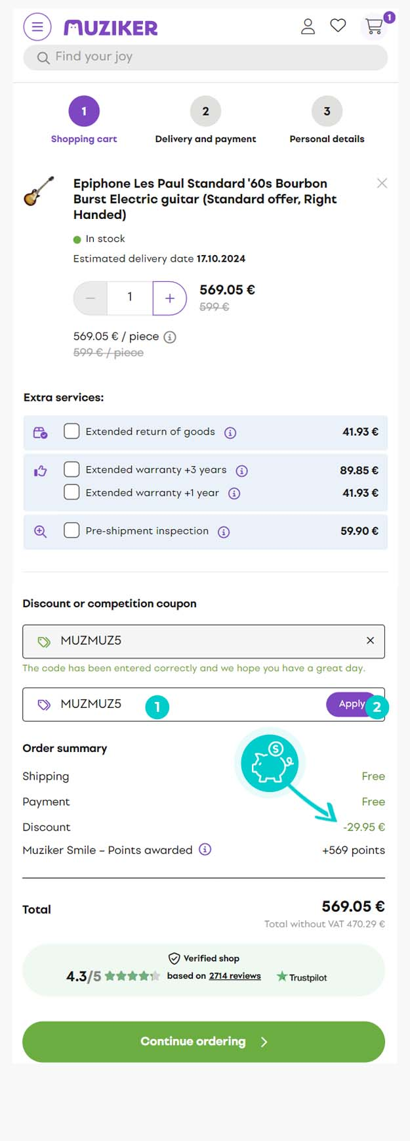Remove the Epiphone guitar from cart
This screenshot has height=1141, width=410.
[382, 183]
